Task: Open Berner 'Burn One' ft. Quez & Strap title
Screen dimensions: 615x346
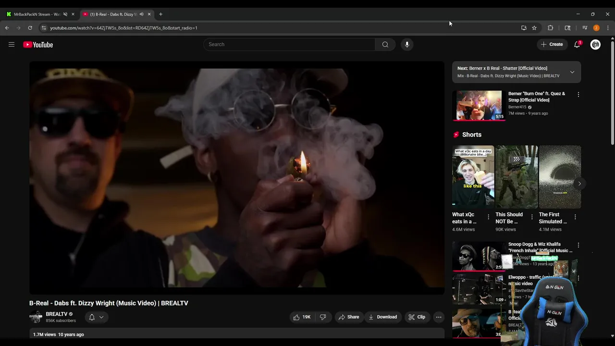Action: pos(537,97)
